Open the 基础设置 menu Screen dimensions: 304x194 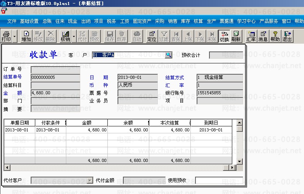[x=29, y=21]
